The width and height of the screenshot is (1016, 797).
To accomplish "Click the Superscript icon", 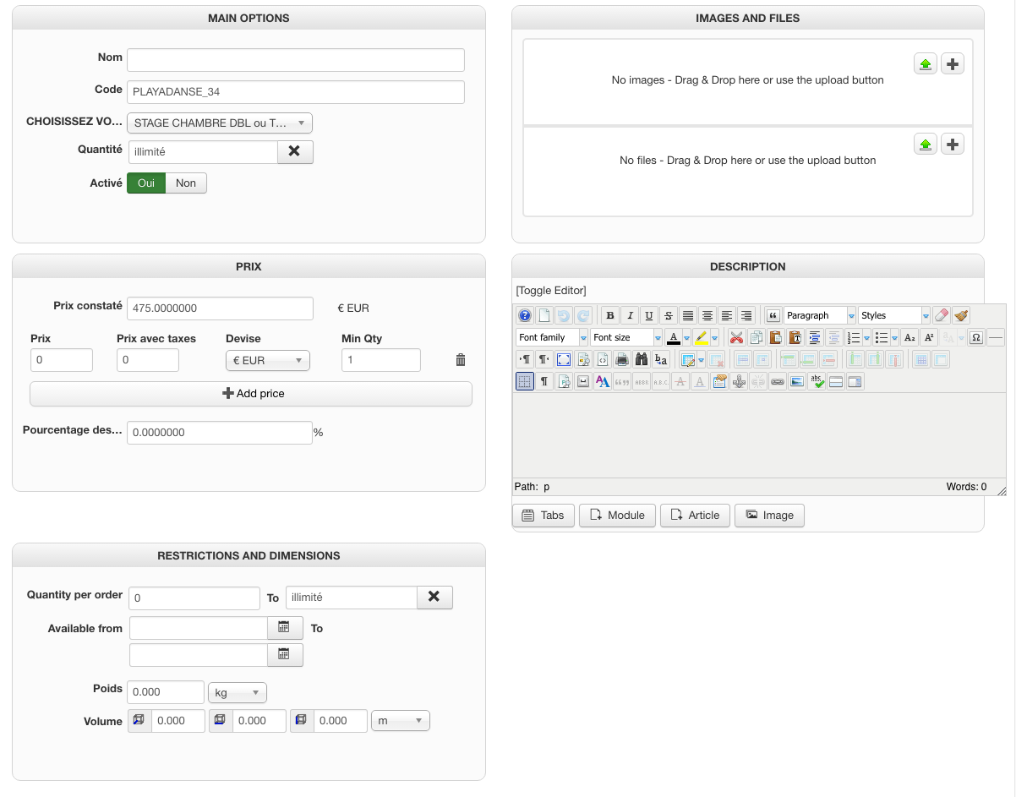I will click(x=929, y=337).
